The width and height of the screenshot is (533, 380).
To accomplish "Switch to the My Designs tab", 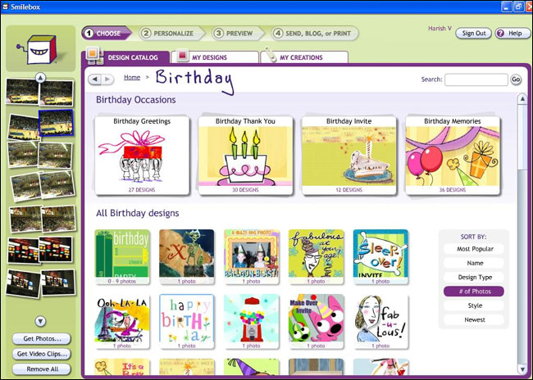I will tap(216, 57).
